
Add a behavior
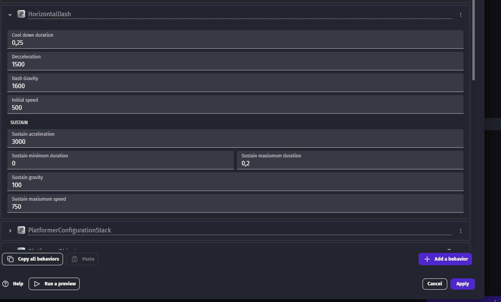pos(445,259)
